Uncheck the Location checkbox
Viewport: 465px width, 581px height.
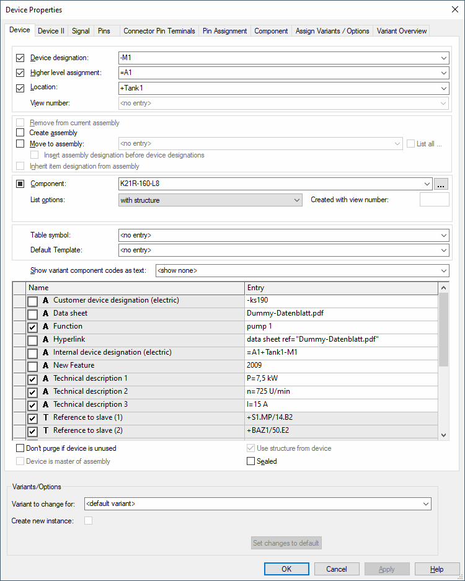[x=20, y=88]
